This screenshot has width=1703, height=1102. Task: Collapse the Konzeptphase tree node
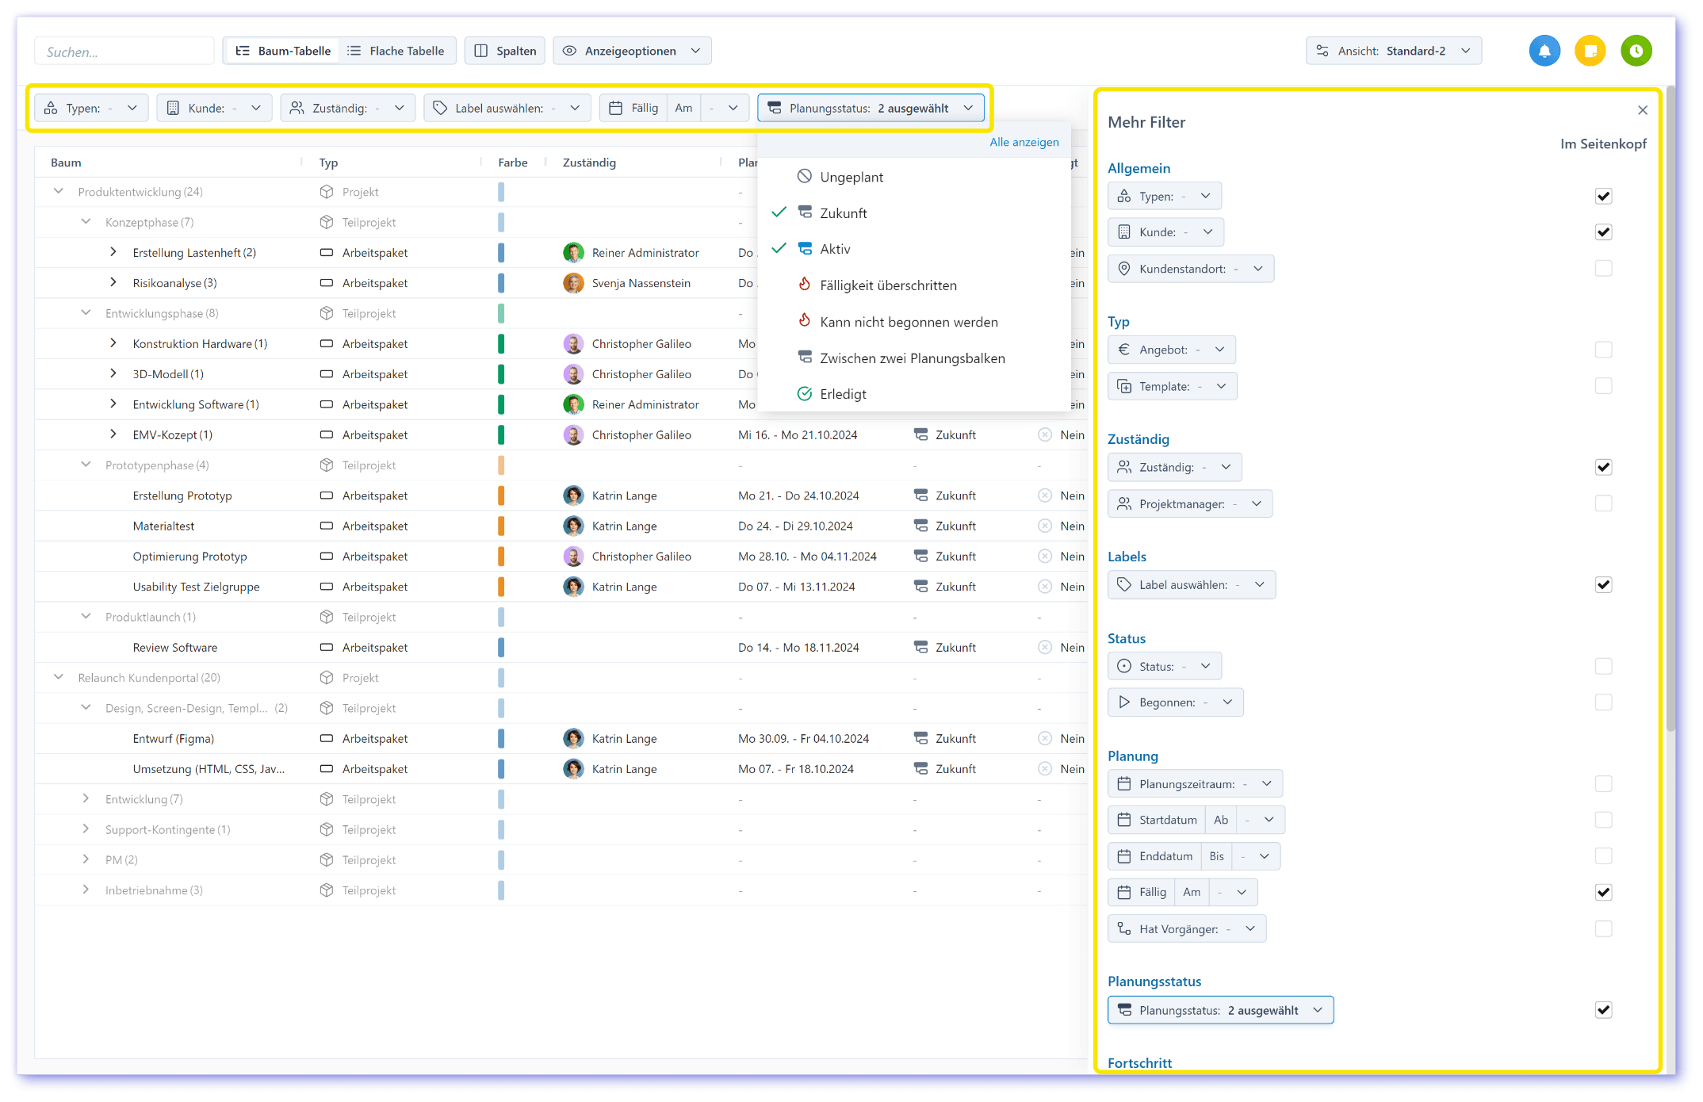pyautogui.click(x=86, y=222)
